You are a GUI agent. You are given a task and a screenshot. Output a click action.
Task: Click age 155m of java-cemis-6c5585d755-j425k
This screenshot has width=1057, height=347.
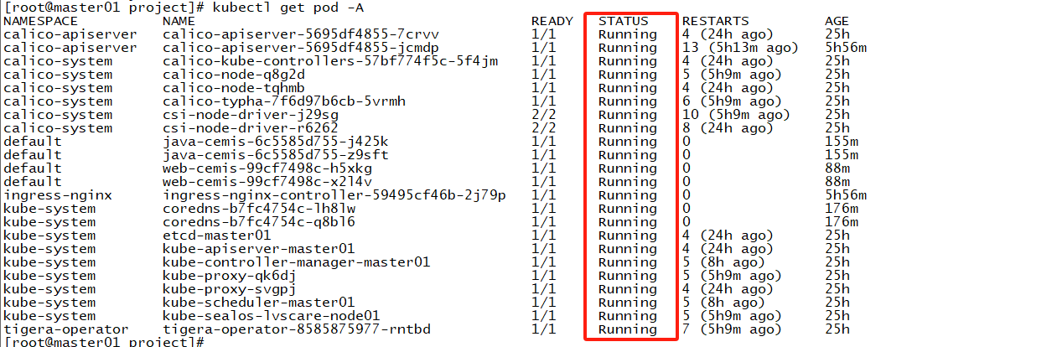click(842, 142)
